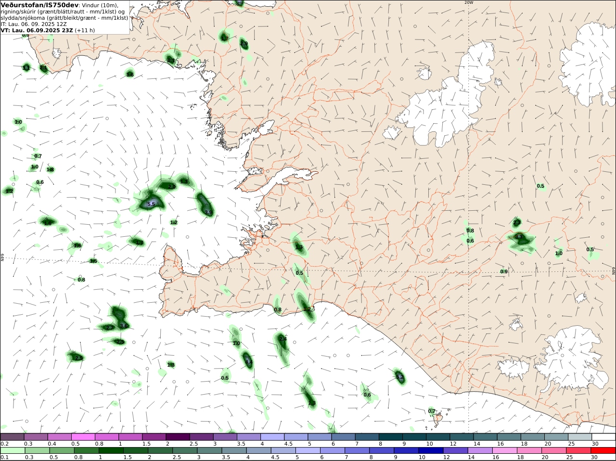
Task: Select the bright red swatch after 30 in the bottom row
Action: (603, 450)
